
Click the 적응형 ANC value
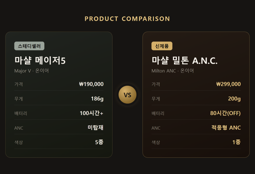226,128
